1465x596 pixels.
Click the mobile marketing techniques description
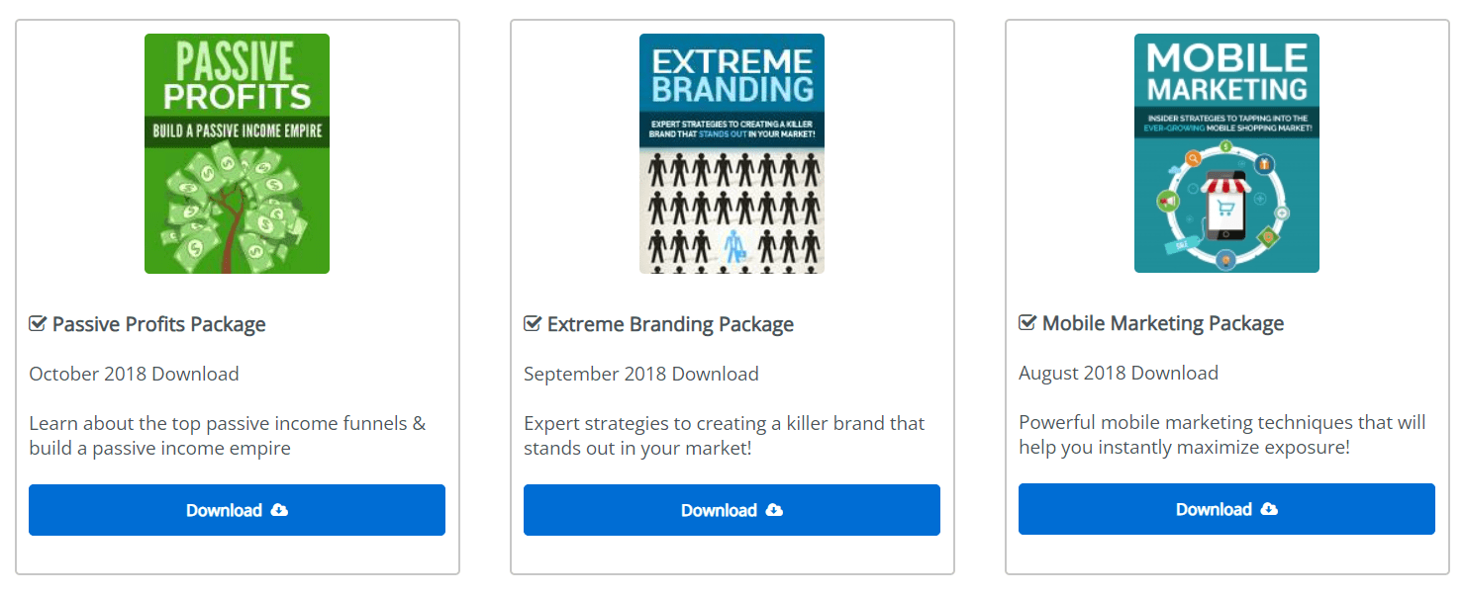click(x=1221, y=435)
